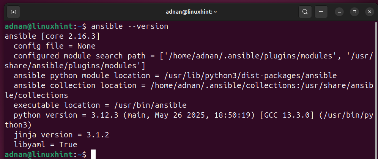Open a new terminal tab

pyautogui.click(x=13, y=12)
